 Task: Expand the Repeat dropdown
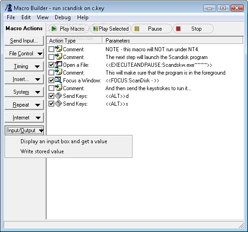[x=24, y=105]
